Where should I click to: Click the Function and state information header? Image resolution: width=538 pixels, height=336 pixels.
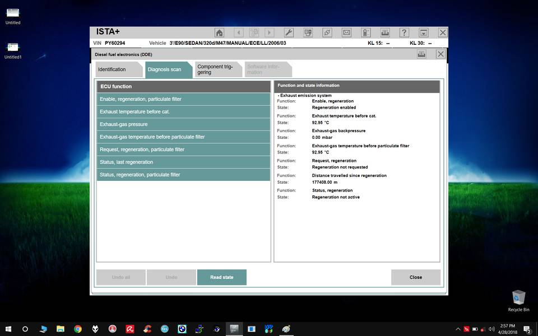click(x=357, y=86)
